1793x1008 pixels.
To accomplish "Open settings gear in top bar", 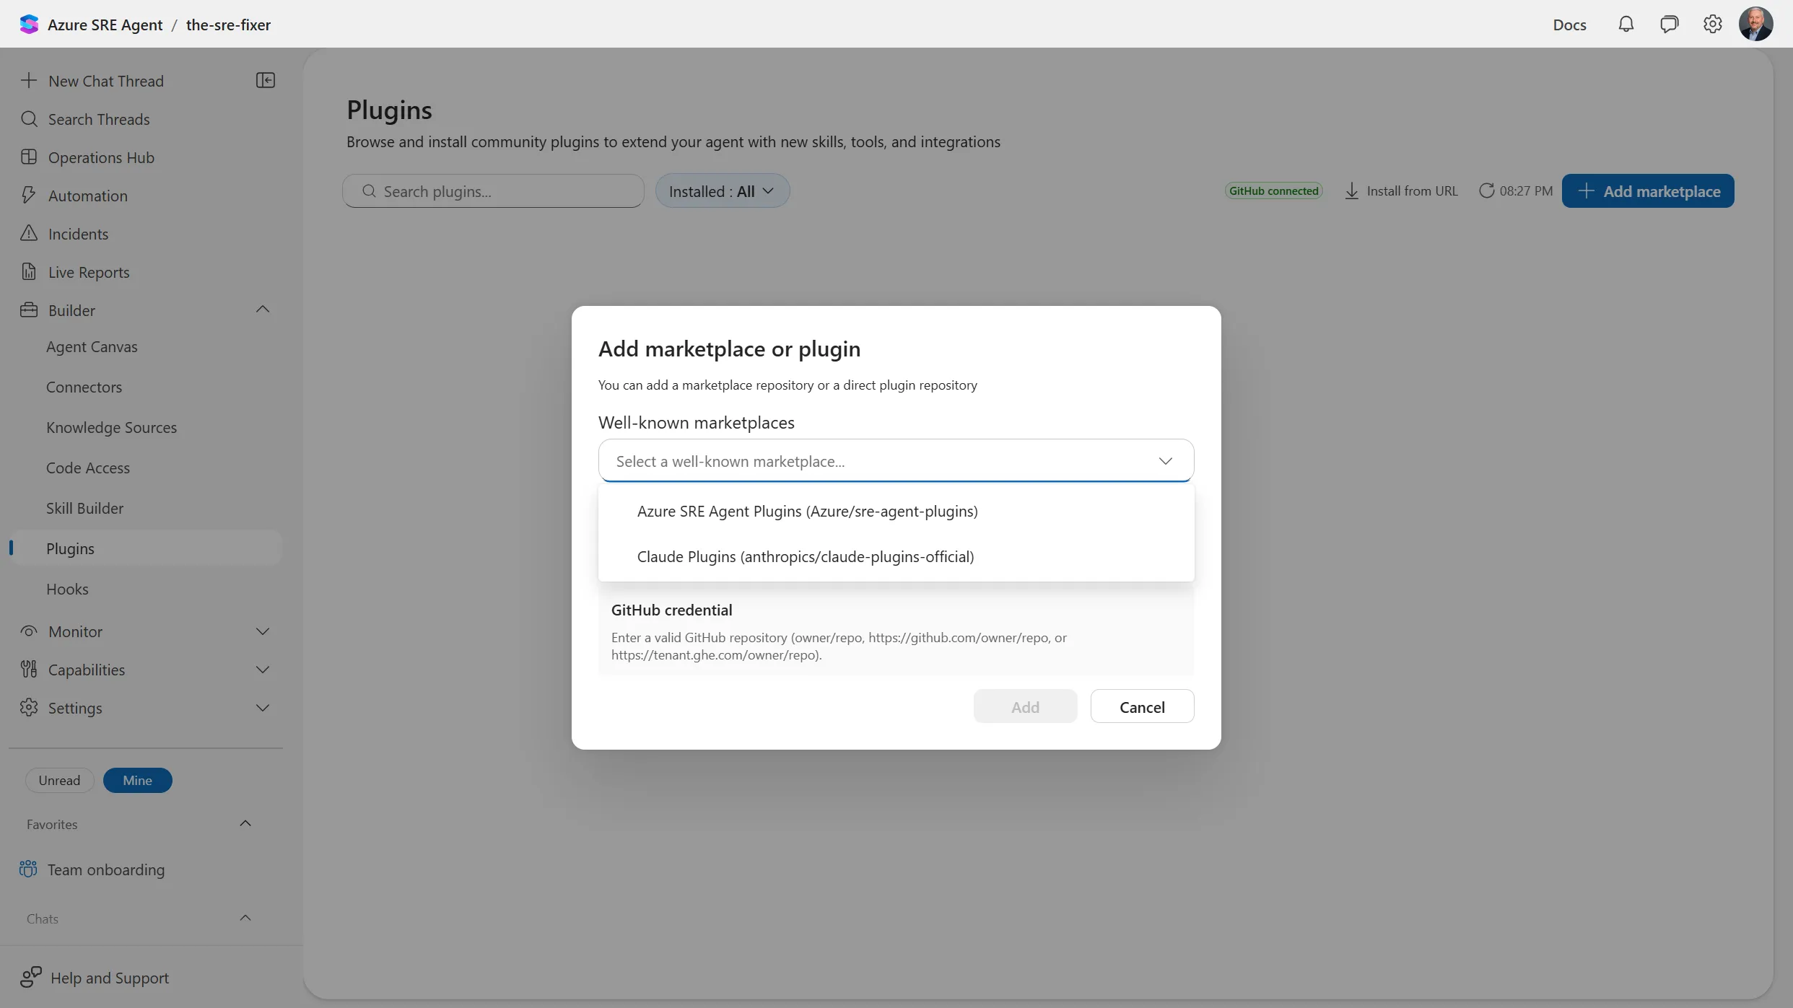I will tap(1712, 25).
